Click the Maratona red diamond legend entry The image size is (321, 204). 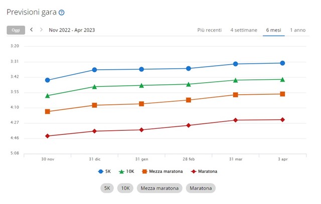point(205,171)
